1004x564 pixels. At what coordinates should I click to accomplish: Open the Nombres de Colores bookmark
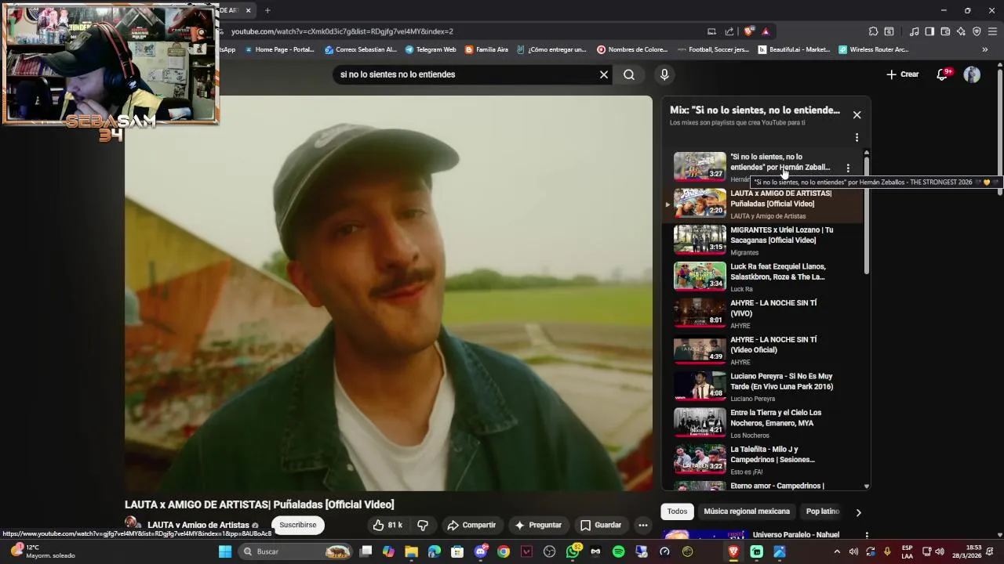pyautogui.click(x=632, y=49)
